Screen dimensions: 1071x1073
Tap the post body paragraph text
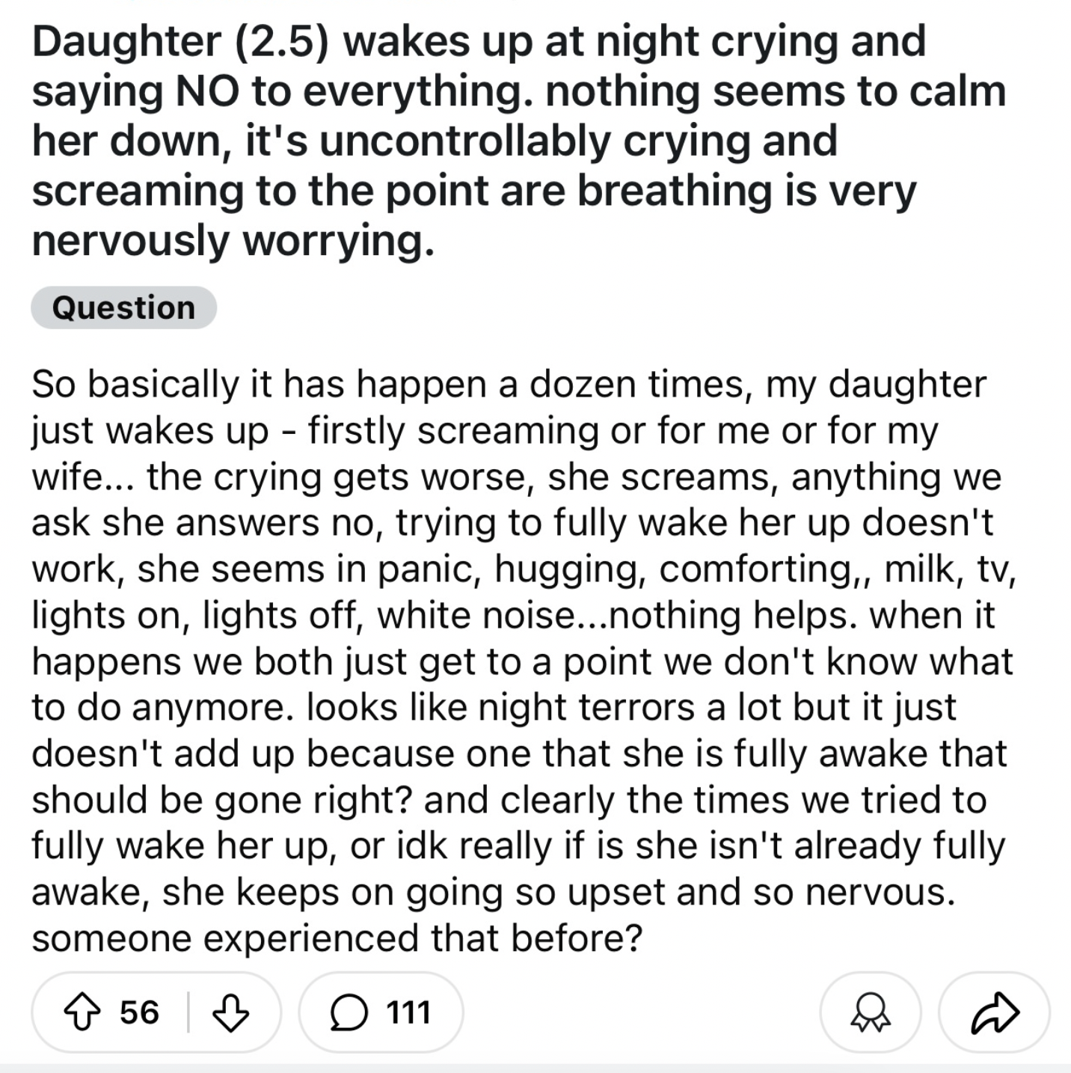524,661
